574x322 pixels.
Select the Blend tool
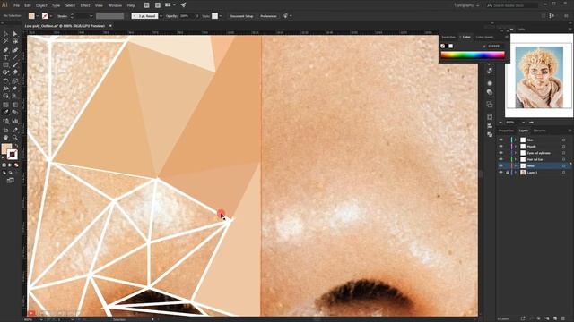click(15, 113)
